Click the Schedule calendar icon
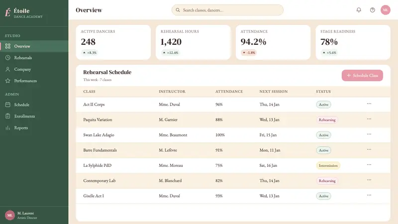Viewport: 398px width, 224px height. click(8, 105)
